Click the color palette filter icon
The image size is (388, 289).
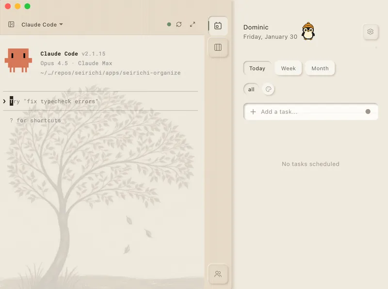click(269, 89)
